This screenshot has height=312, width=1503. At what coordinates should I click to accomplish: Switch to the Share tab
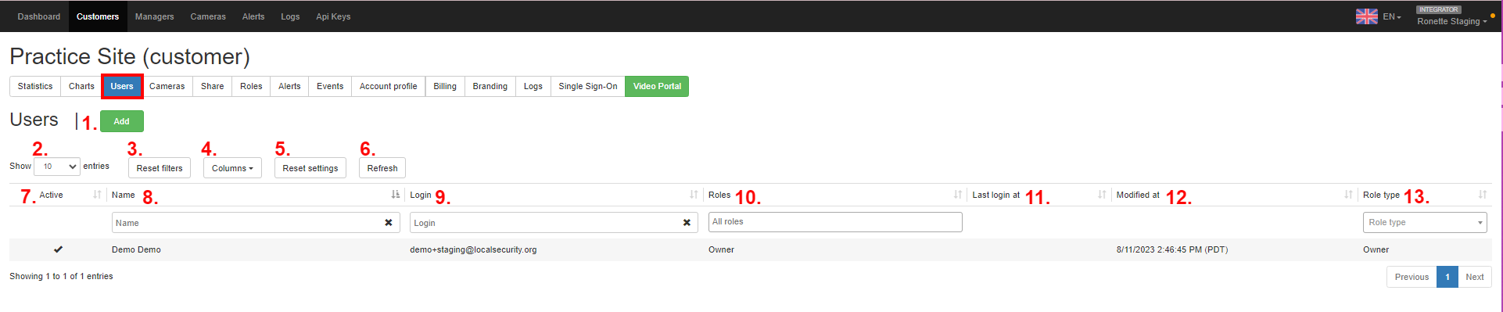[x=213, y=86]
